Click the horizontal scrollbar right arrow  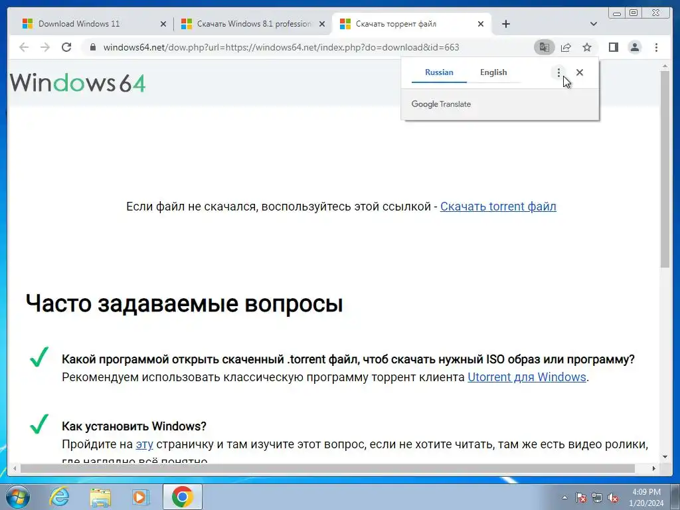coord(654,468)
